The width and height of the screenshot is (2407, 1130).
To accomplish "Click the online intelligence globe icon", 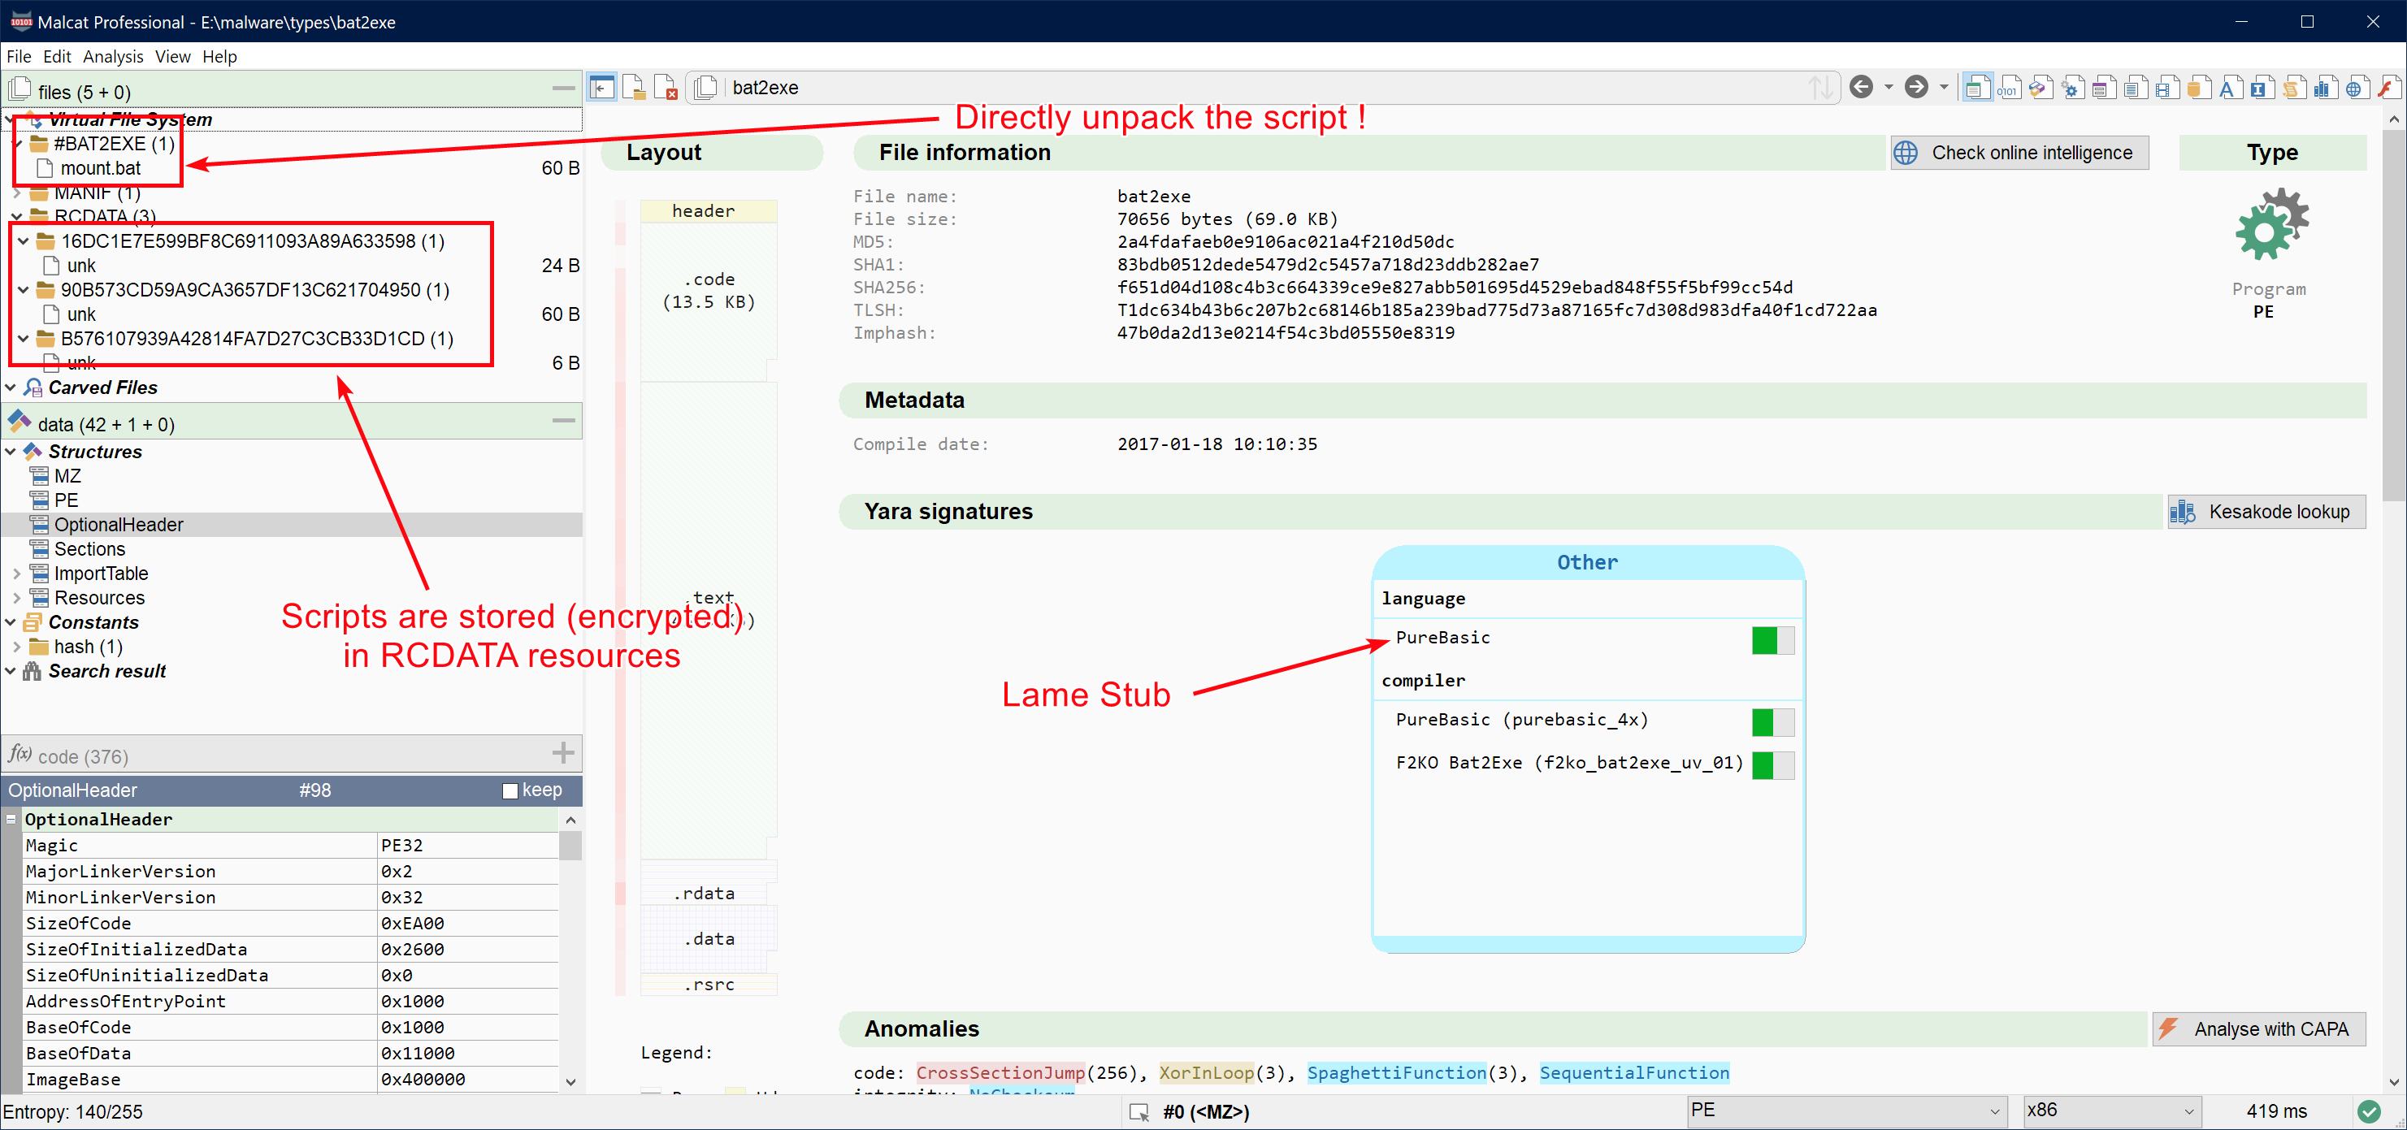I will tap(1903, 152).
